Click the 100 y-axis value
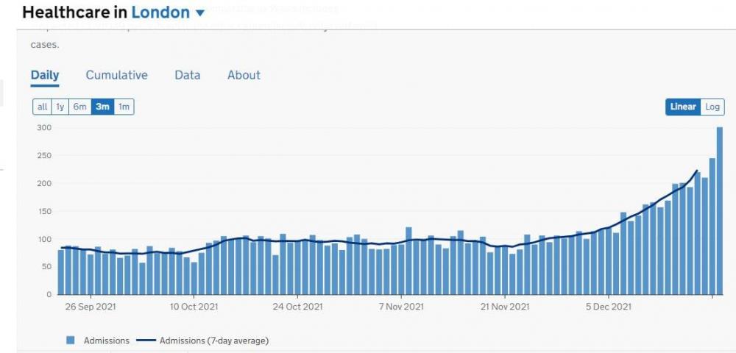The height and width of the screenshot is (353, 736). tap(44, 239)
